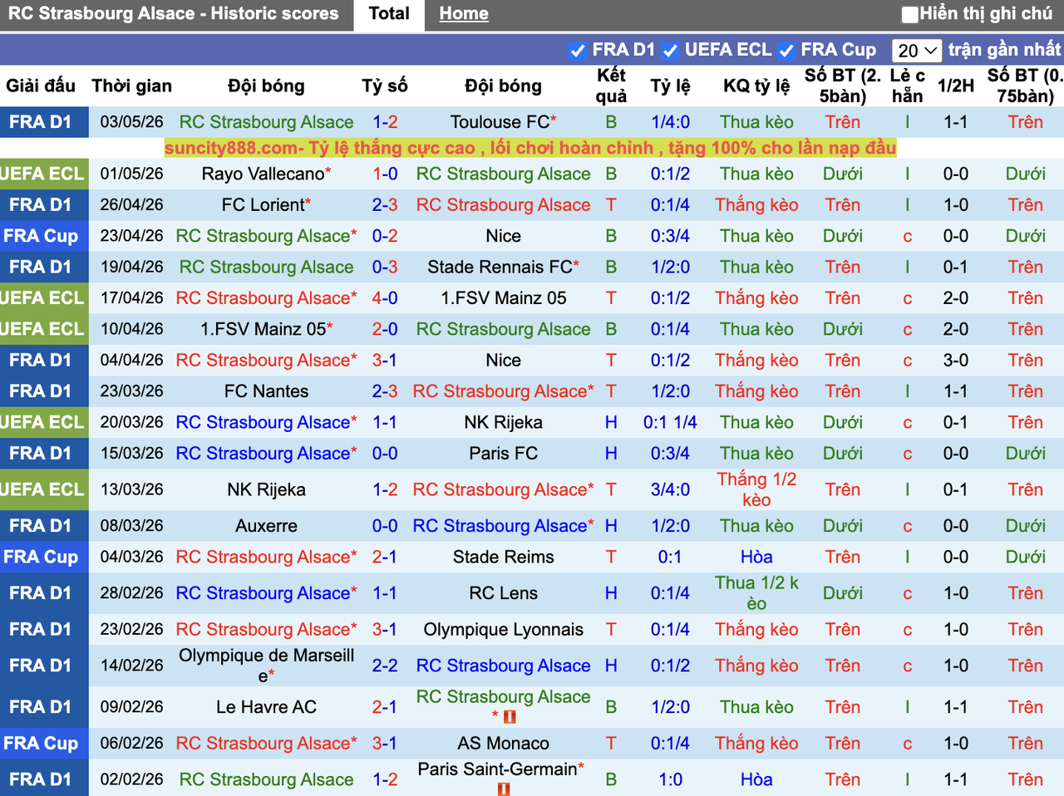Image resolution: width=1064 pixels, height=796 pixels.
Task: Click NK Rijeka in the 20/03/26 row
Action: pyautogui.click(x=504, y=422)
